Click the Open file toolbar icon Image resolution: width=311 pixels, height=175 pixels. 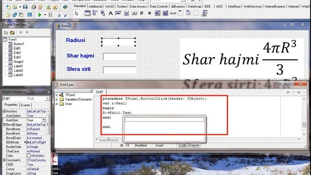15,7
